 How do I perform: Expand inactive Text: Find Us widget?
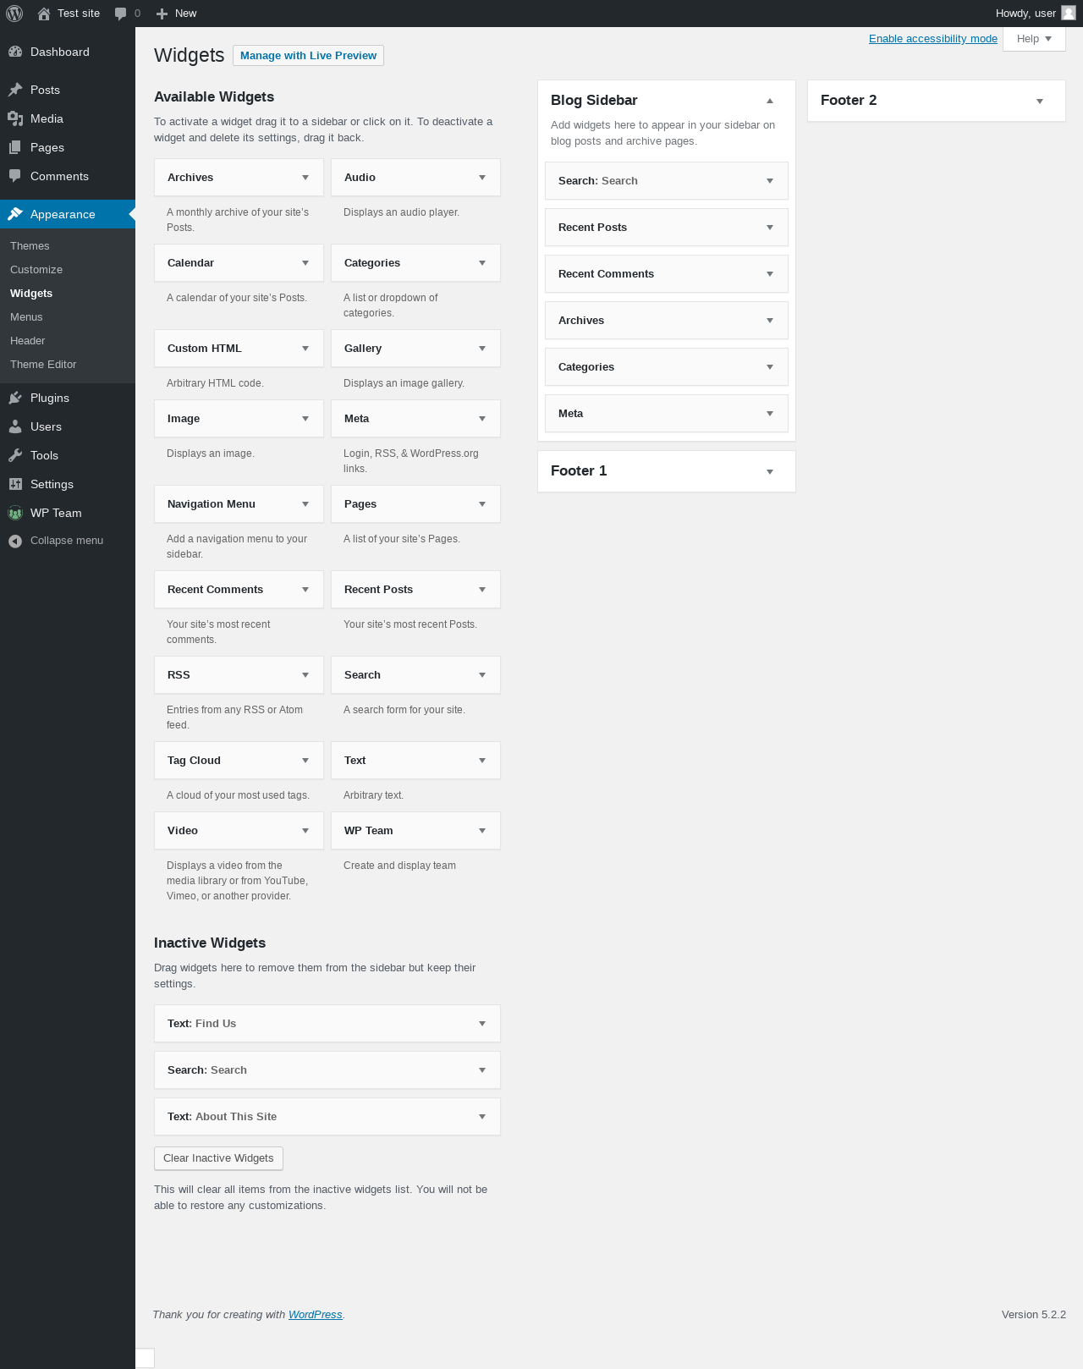click(x=482, y=1024)
